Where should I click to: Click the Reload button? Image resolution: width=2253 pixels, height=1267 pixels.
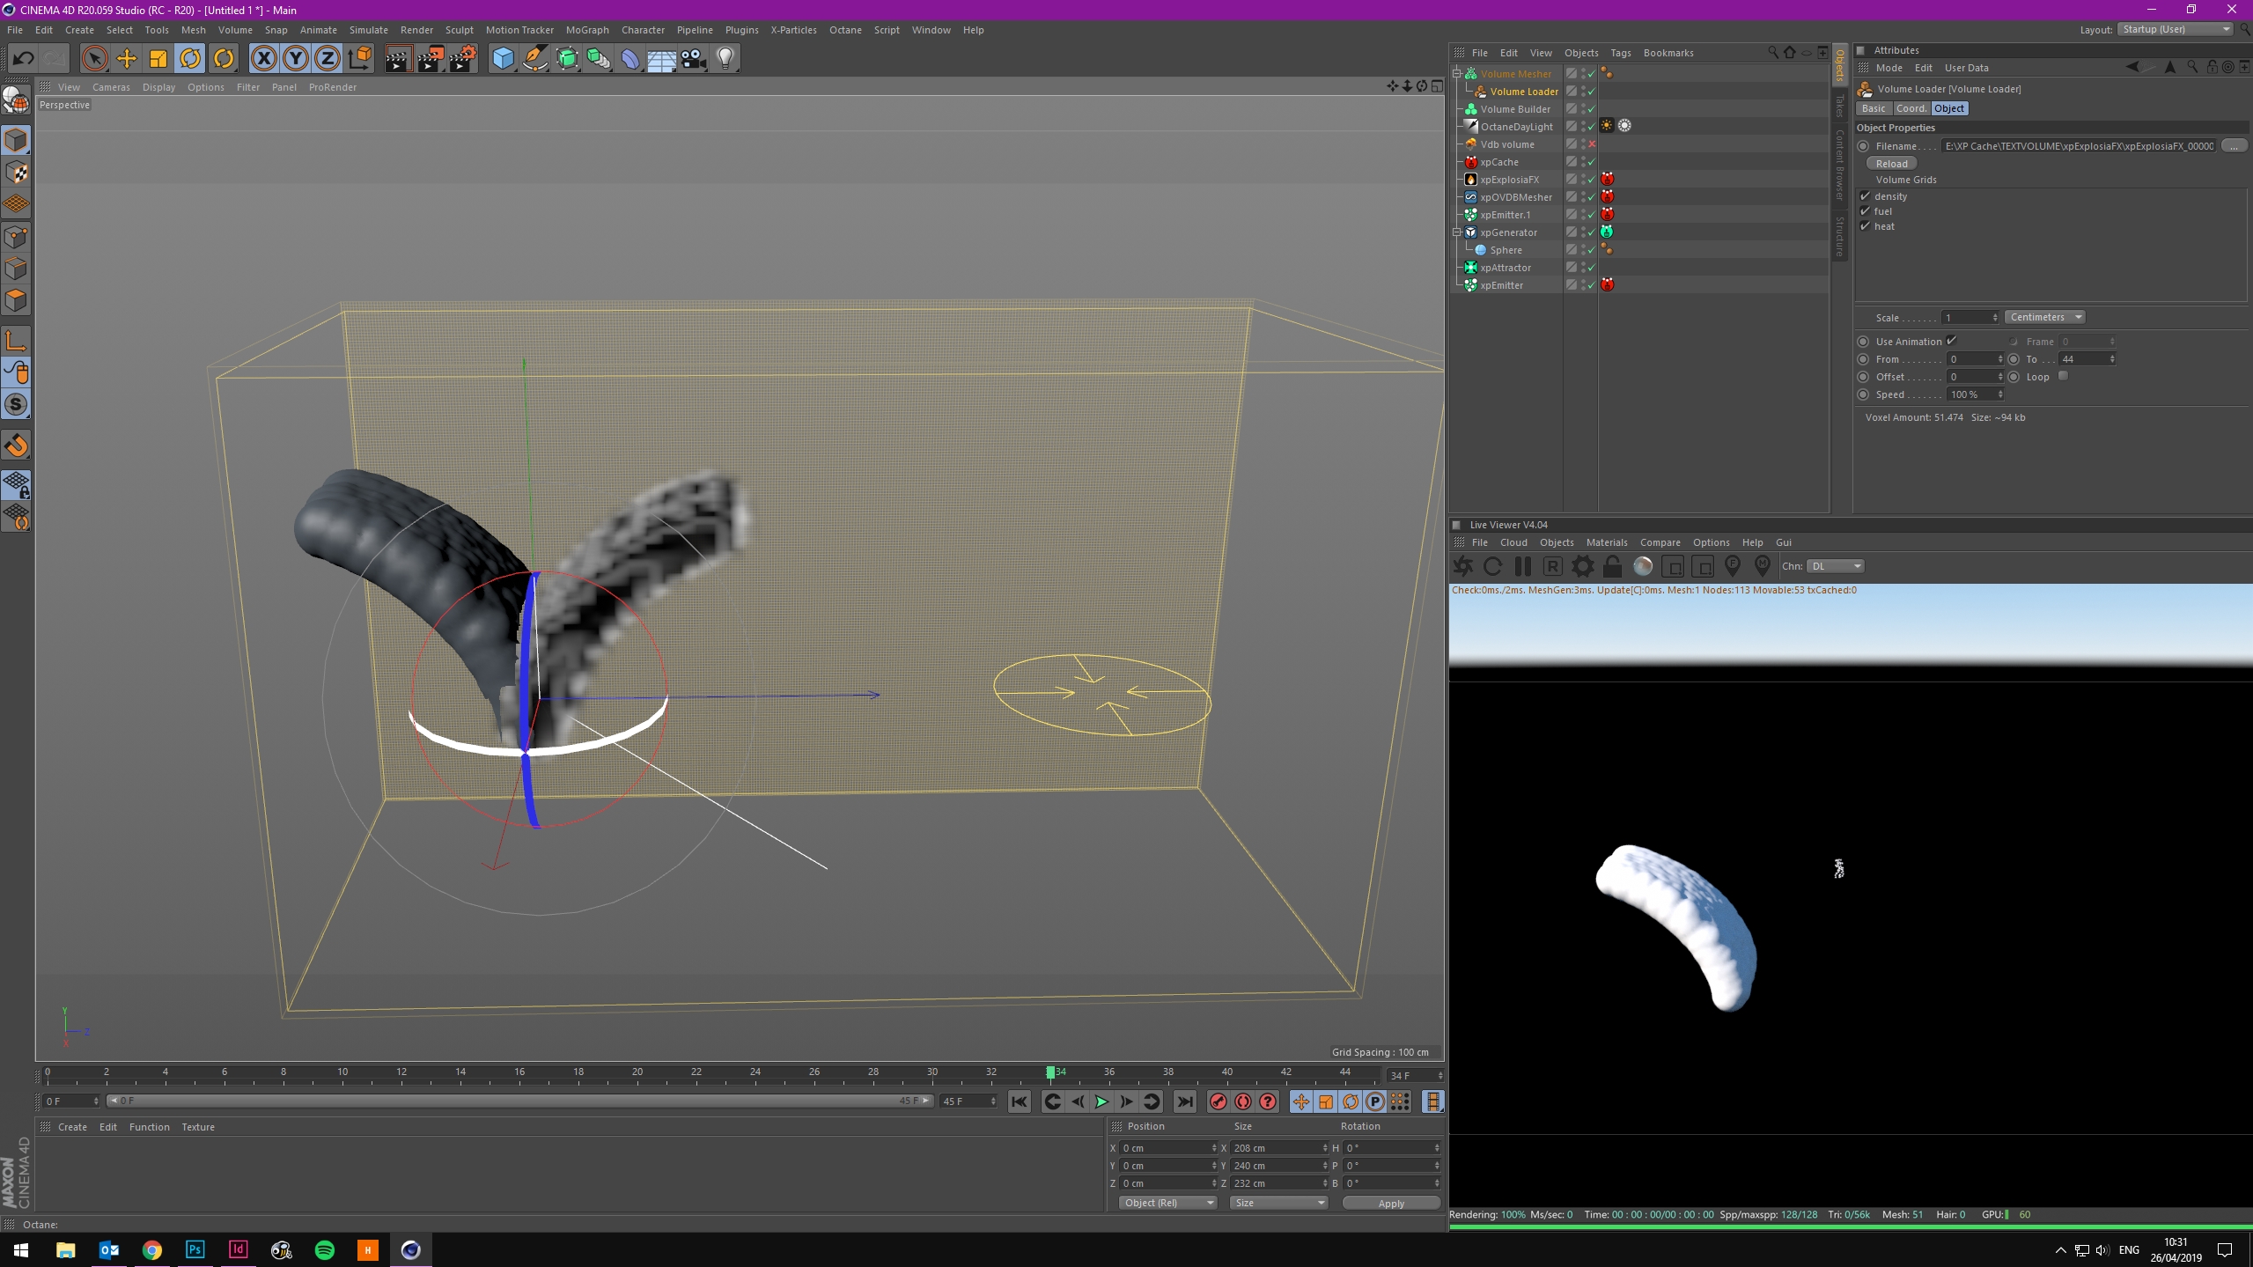coord(1890,164)
